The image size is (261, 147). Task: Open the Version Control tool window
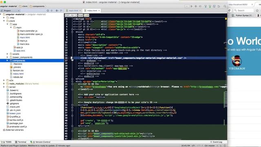[x=40, y=142]
